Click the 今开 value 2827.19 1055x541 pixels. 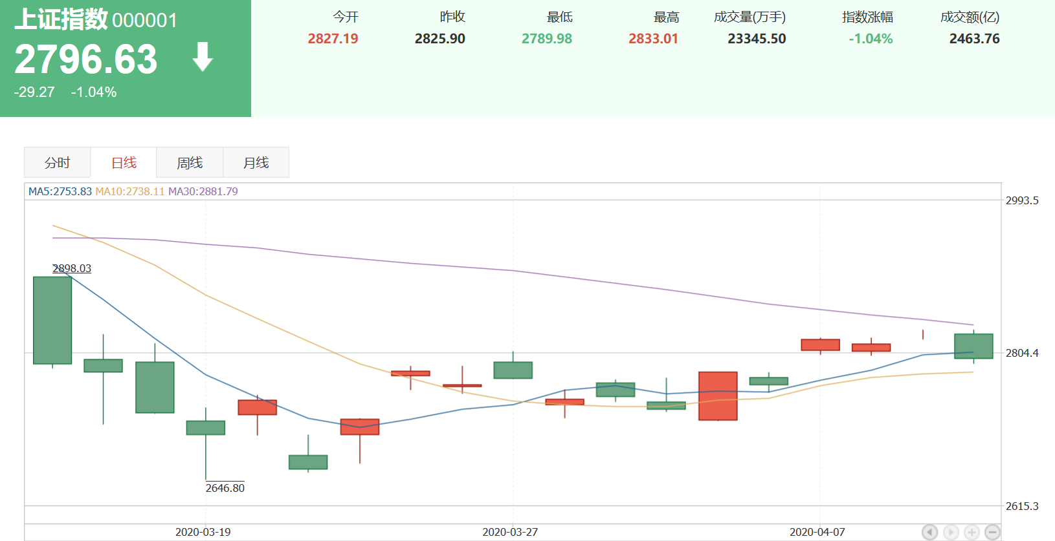333,39
